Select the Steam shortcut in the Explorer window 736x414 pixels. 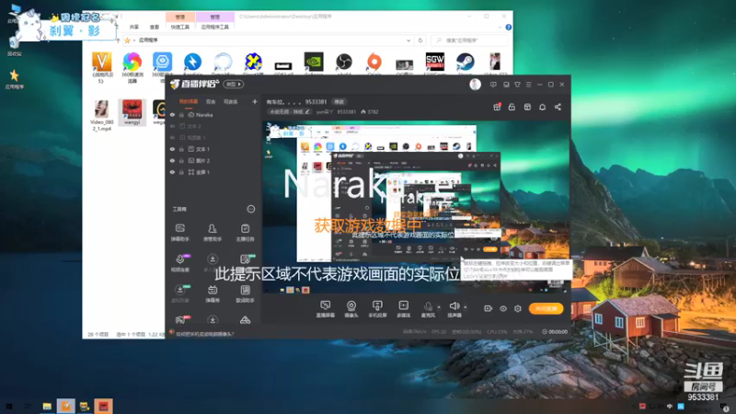click(465, 64)
